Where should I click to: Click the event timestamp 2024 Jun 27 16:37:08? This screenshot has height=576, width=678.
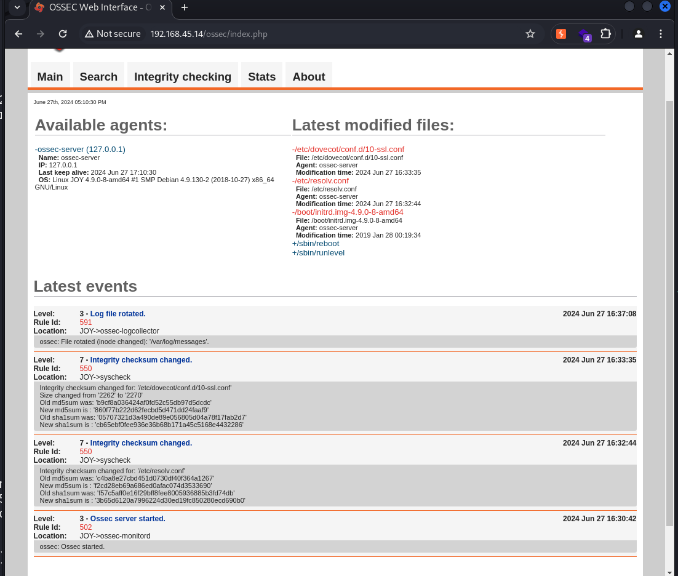599,314
